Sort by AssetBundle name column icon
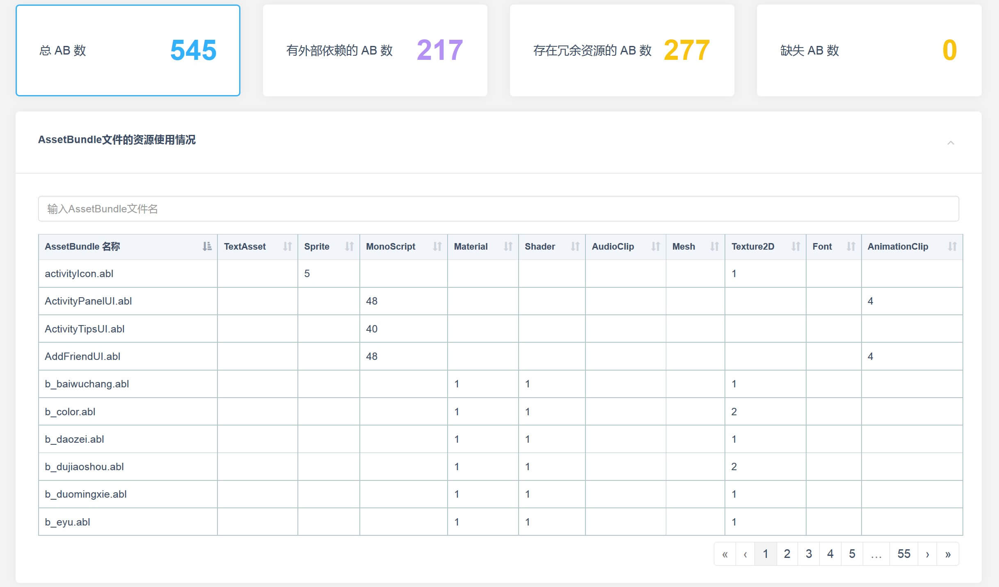The width and height of the screenshot is (999, 587). tap(207, 246)
